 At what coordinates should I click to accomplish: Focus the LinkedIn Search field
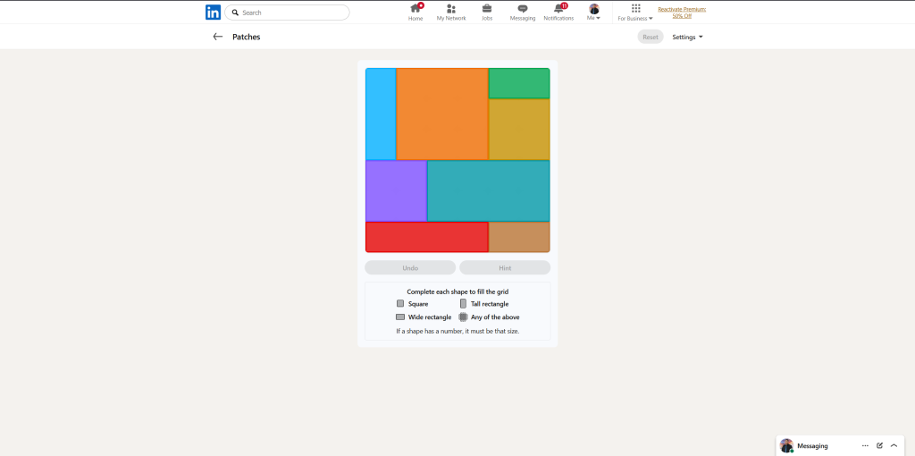287,13
